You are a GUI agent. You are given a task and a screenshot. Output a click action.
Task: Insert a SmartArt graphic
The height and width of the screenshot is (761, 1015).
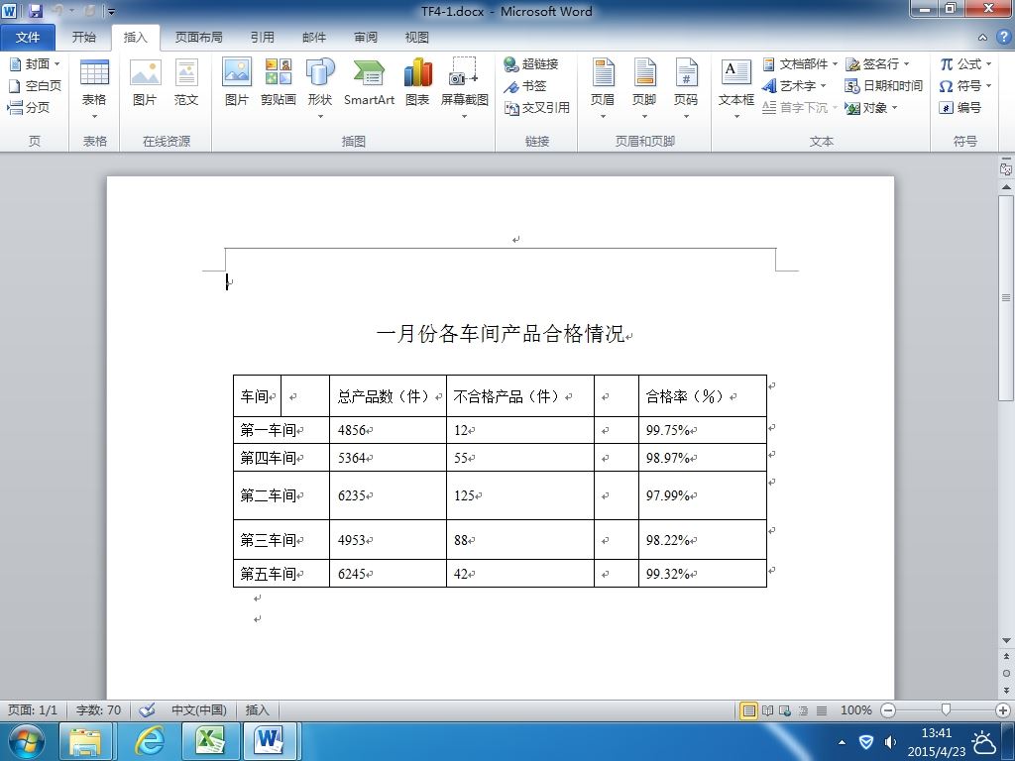[369, 82]
